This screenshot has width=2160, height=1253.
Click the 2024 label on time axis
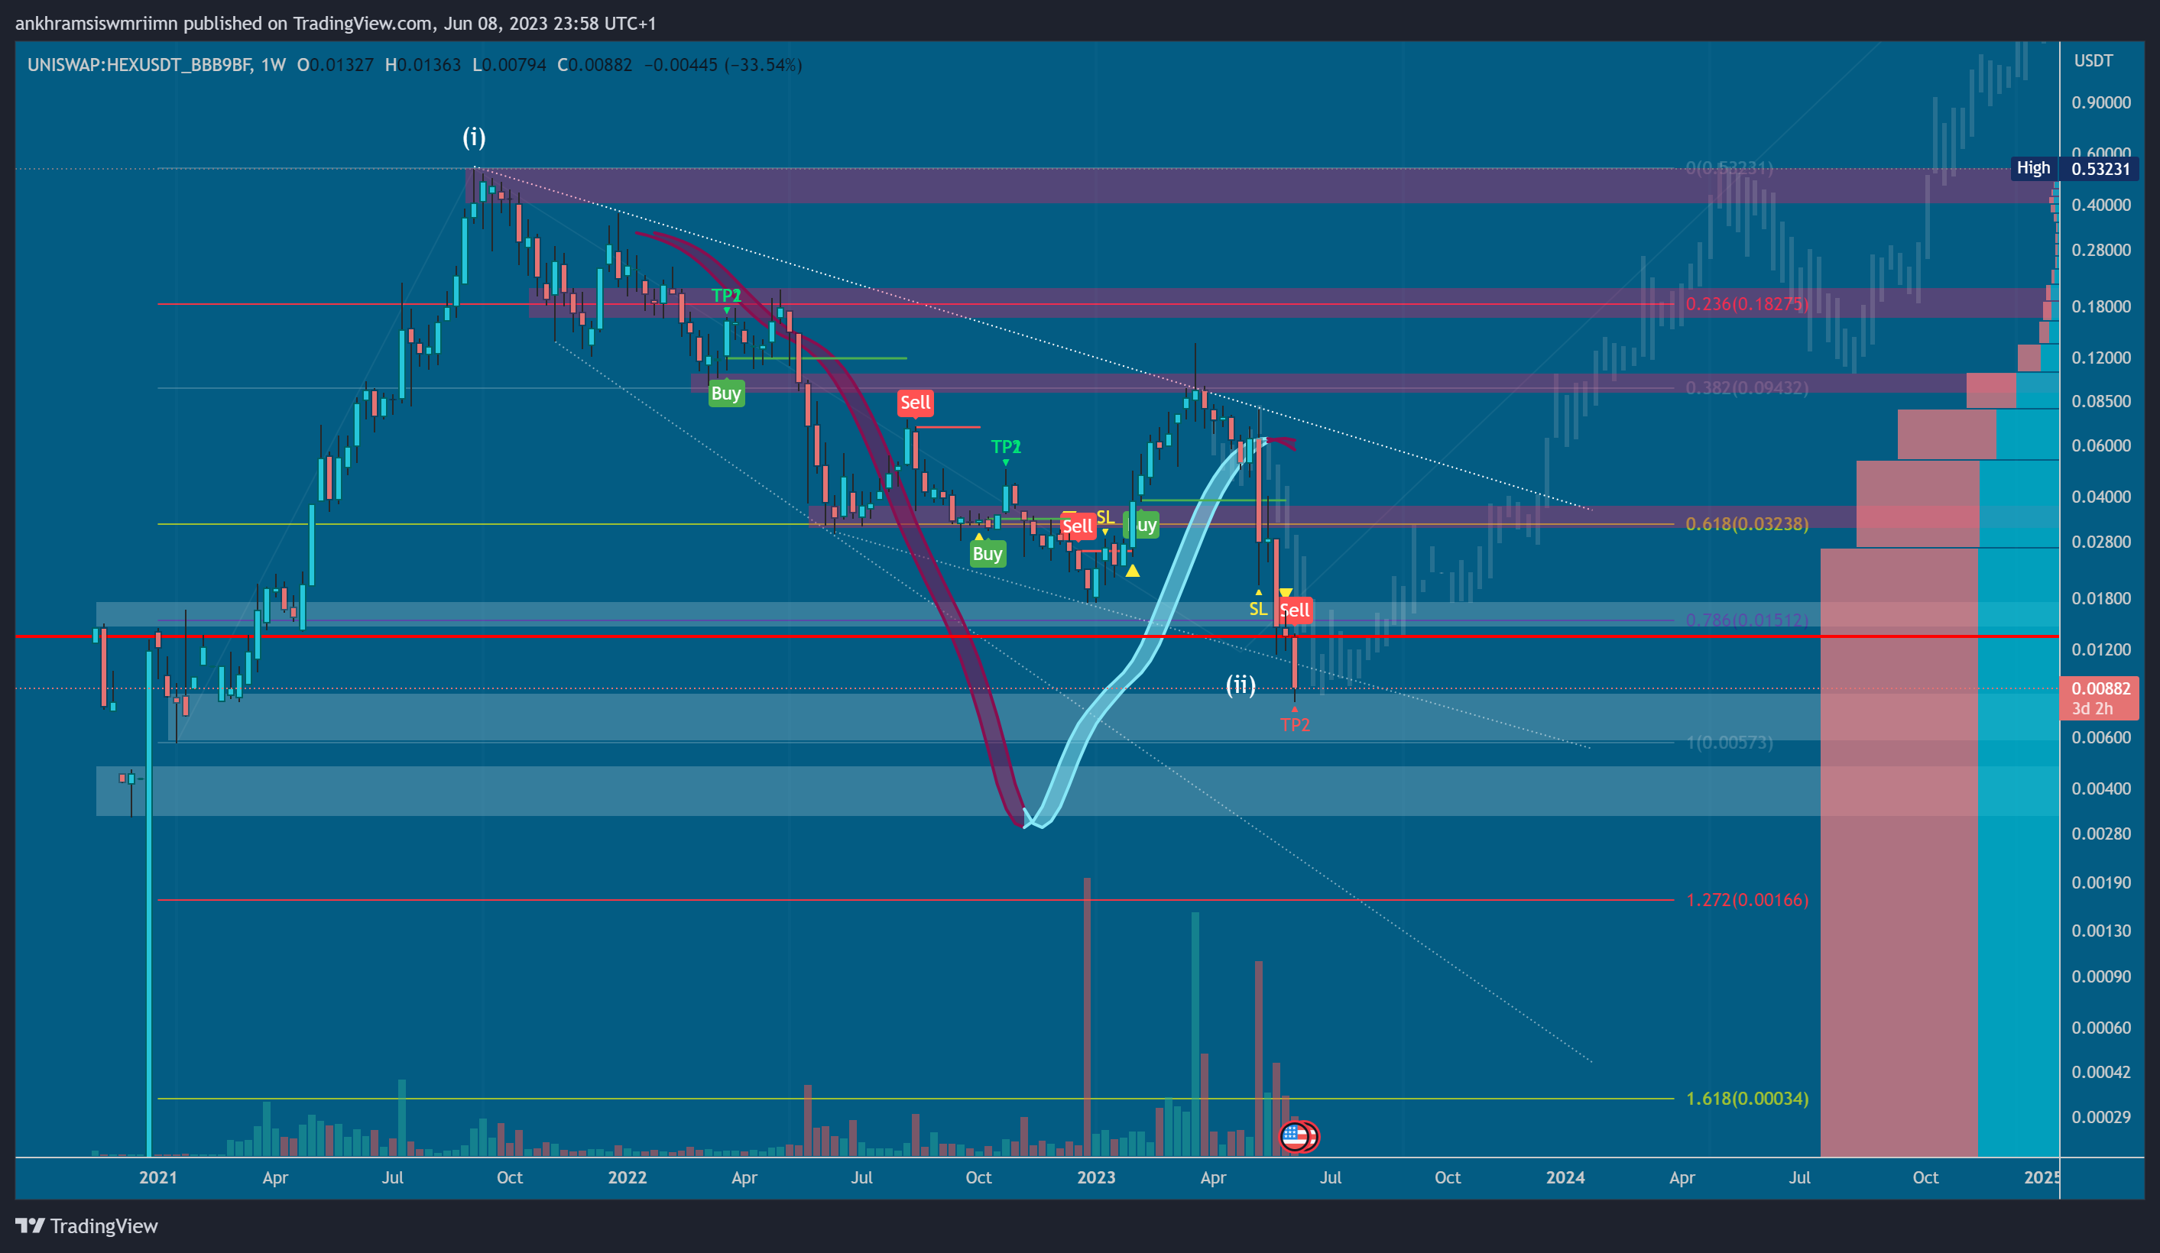click(x=1565, y=1177)
